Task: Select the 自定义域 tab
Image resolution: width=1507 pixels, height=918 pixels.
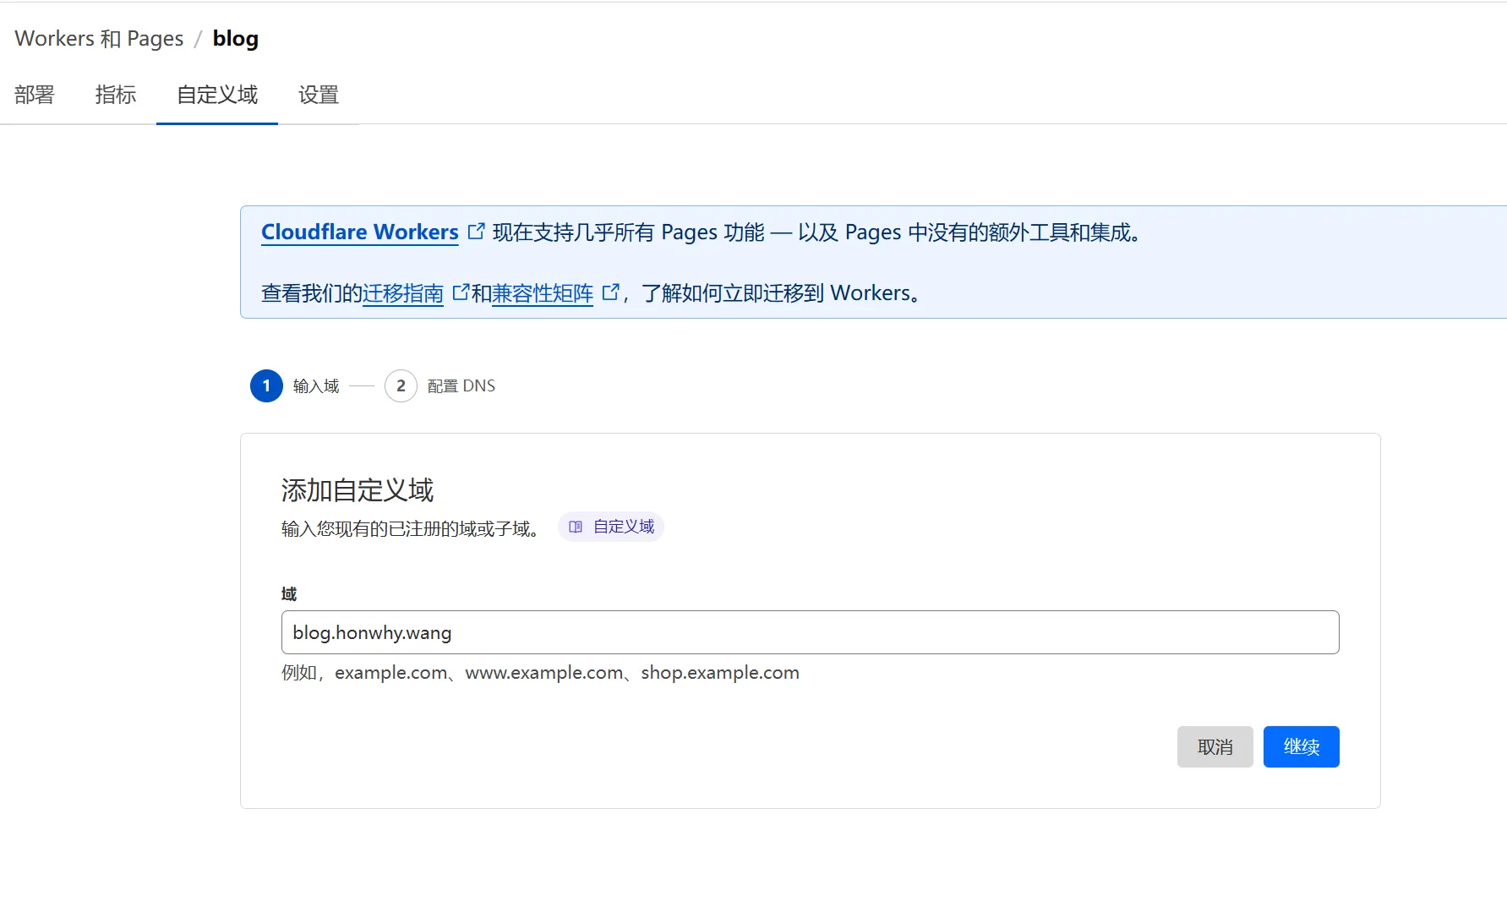Action: (217, 95)
